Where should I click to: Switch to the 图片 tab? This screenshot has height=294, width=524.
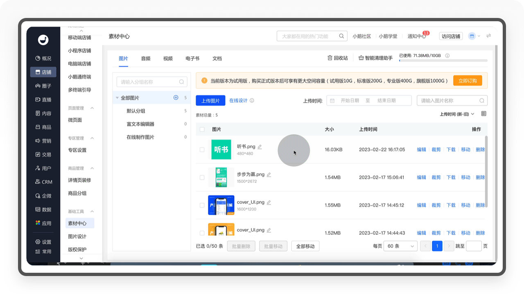(x=124, y=58)
